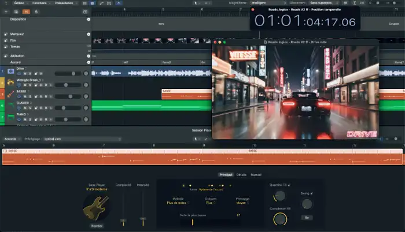Viewport: 405px width, 232px height.
Task: Switch to the Principal tab
Action: coord(226,175)
